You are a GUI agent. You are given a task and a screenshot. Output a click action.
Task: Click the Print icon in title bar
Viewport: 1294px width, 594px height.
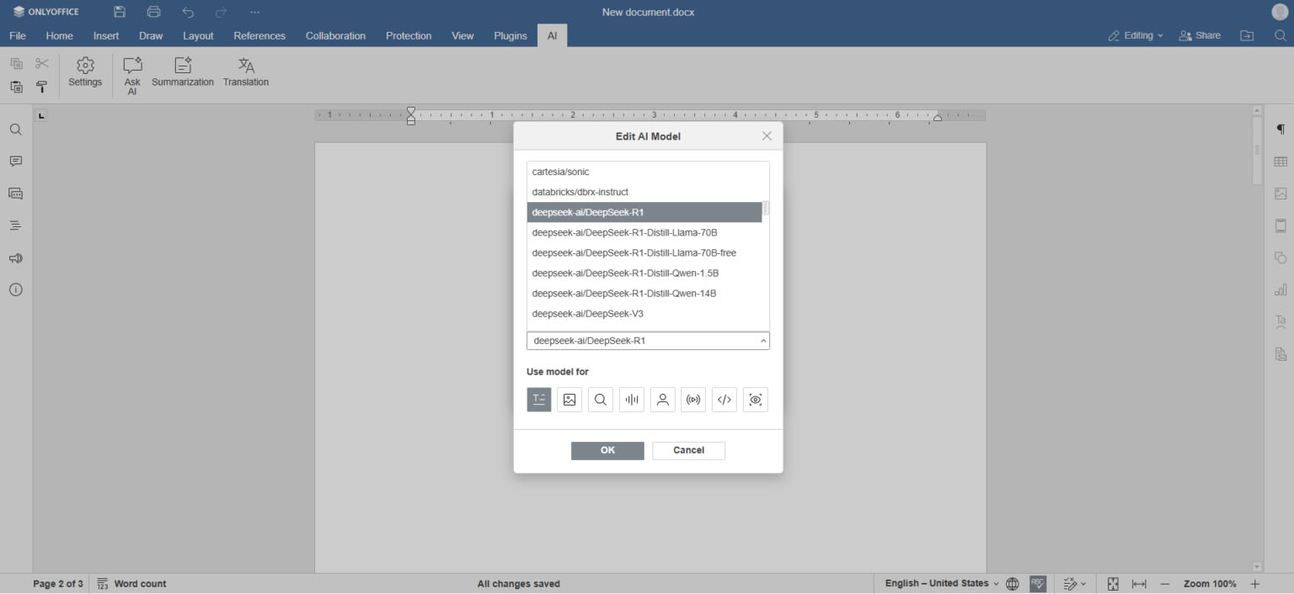153,12
